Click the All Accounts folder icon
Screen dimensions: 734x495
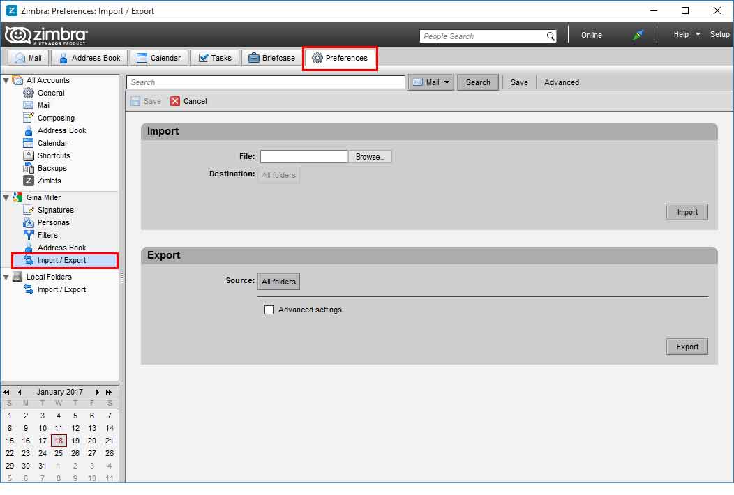[17, 80]
